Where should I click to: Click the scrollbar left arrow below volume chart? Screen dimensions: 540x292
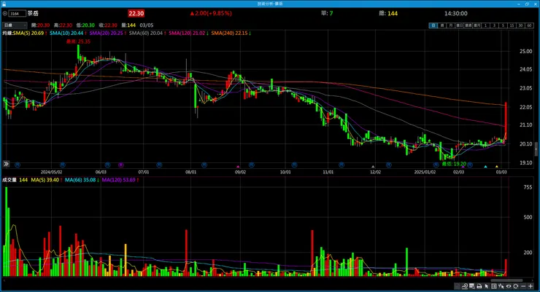(x=4, y=280)
